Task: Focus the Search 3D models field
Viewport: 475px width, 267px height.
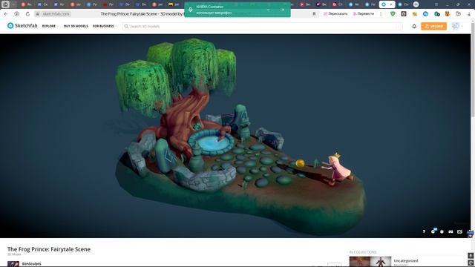Action: (262, 27)
